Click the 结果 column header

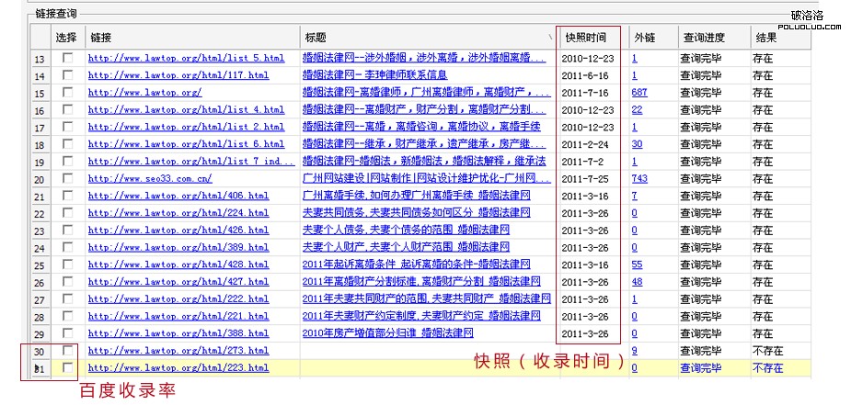pyautogui.click(x=766, y=39)
